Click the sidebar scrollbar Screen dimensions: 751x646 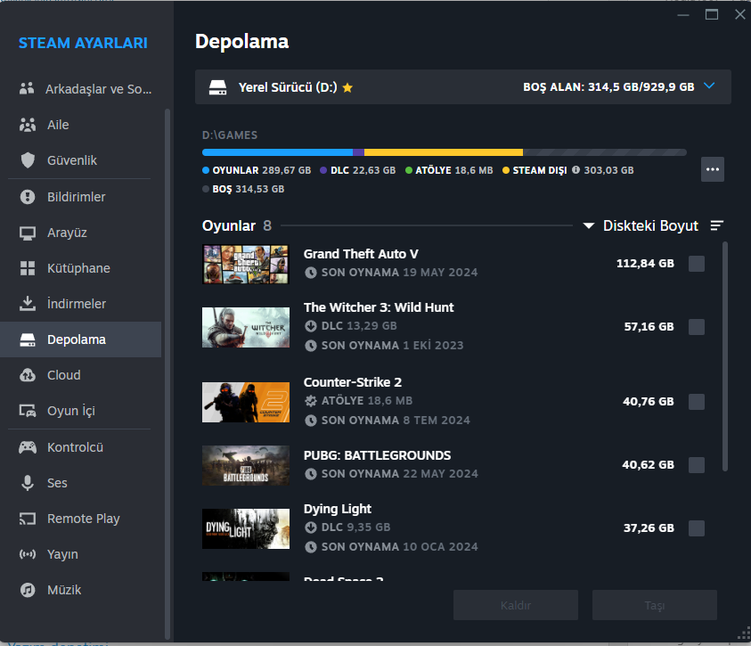167,373
